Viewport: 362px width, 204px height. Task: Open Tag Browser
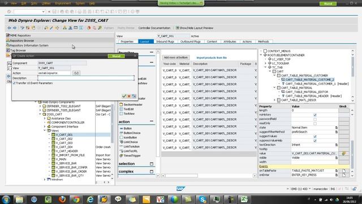[18, 50]
